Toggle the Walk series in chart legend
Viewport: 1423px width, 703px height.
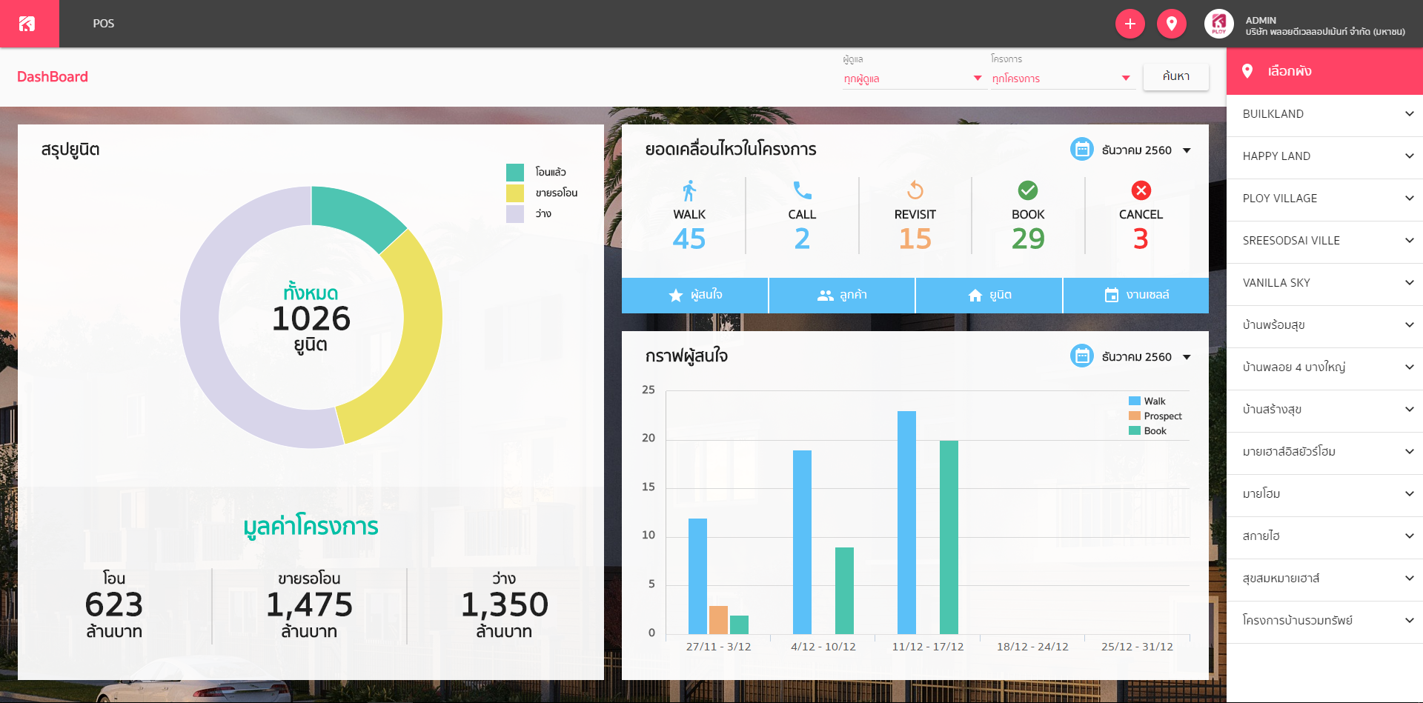click(x=1147, y=402)
